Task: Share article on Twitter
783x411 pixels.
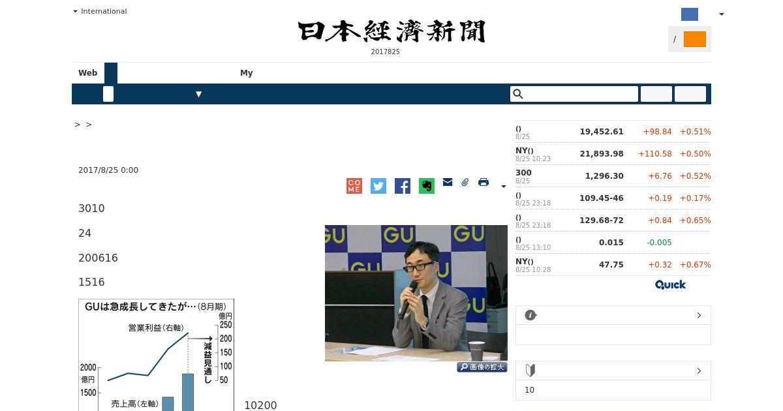Action: point(378,186)
